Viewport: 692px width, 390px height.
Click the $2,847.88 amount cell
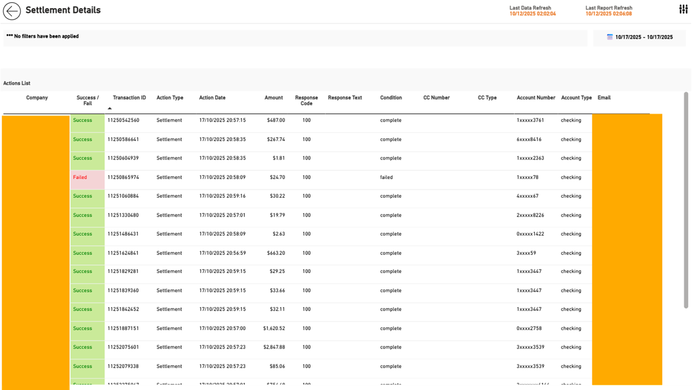coord(274,347)
